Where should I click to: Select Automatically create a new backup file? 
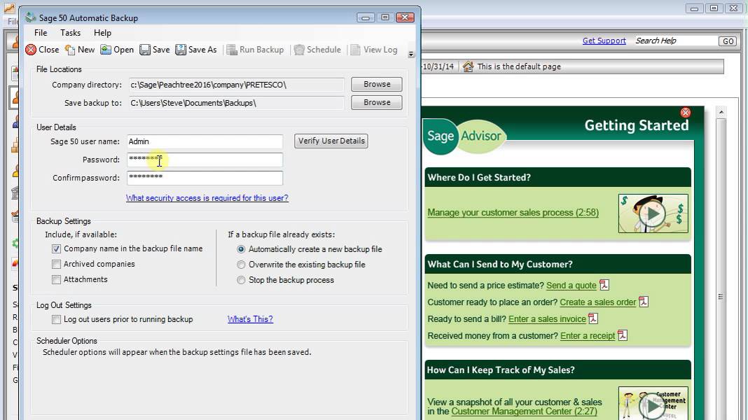point(241,249)
